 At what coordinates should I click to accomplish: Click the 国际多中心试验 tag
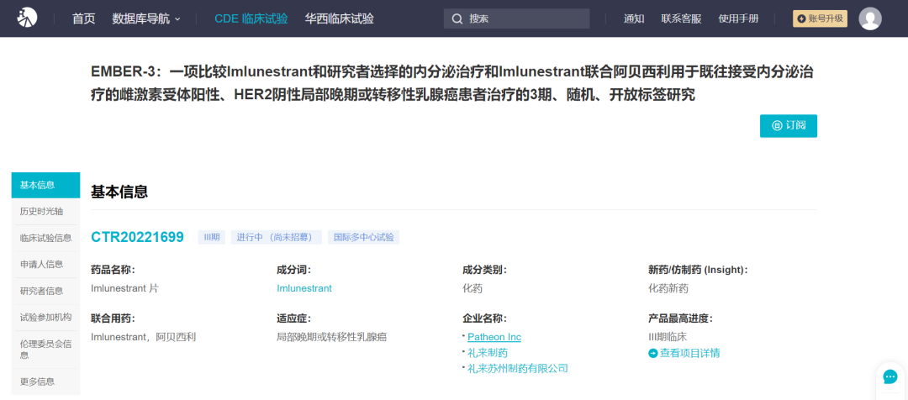(364, 237)
